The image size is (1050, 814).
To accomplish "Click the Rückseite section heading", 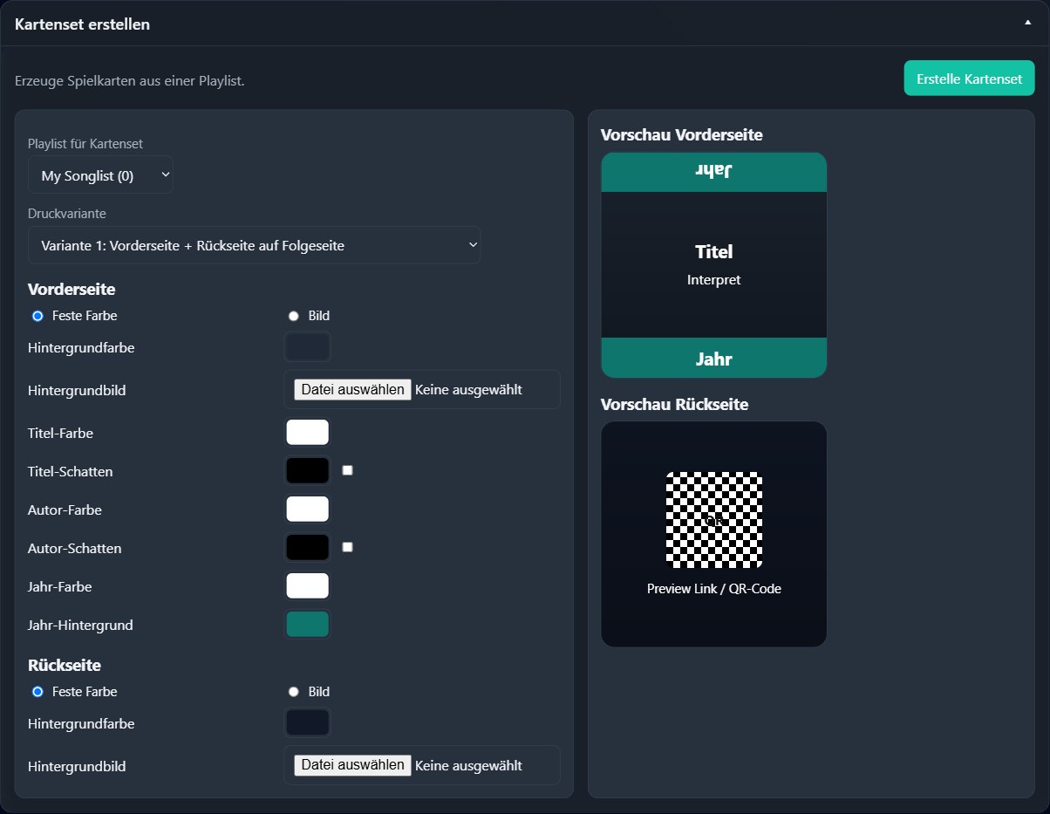I will click(65, 665).
